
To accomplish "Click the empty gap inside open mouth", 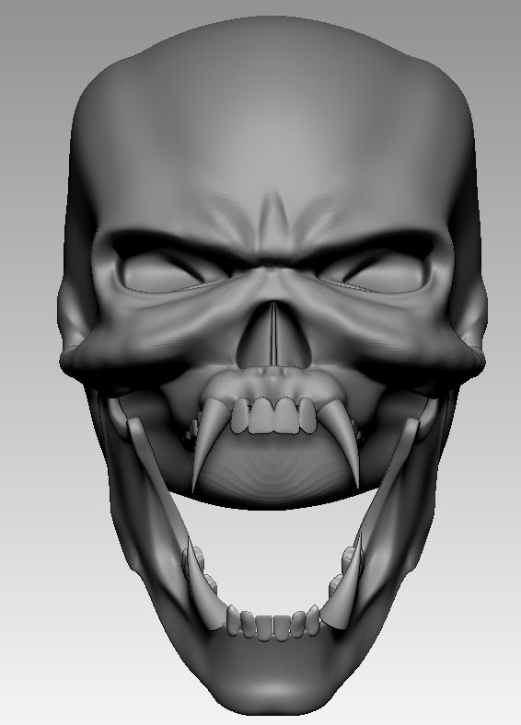I will tap(274, 555).
